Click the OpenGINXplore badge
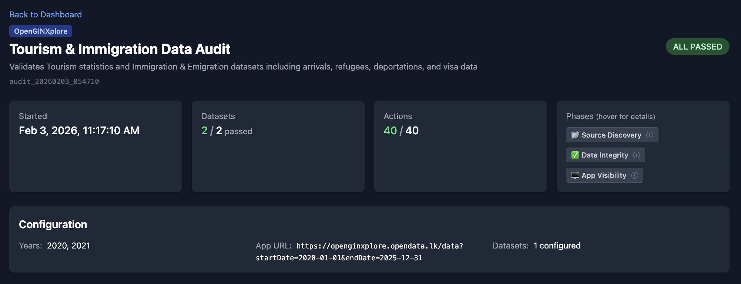Screen dimensions: 741x284 (x=41, y=31)
